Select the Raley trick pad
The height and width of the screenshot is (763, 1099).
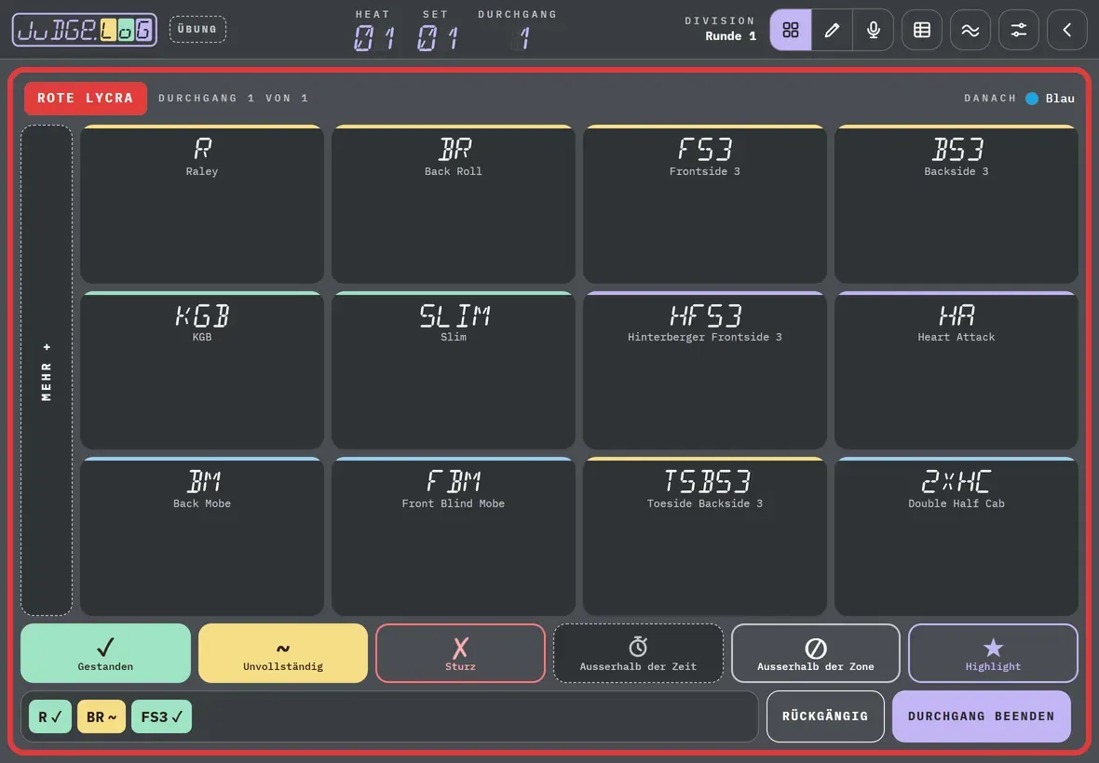pyautogui.click(x=202, y=204)
